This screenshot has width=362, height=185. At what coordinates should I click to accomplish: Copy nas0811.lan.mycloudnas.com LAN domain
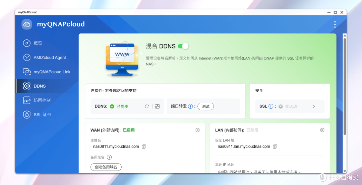(x=275, y=146)
